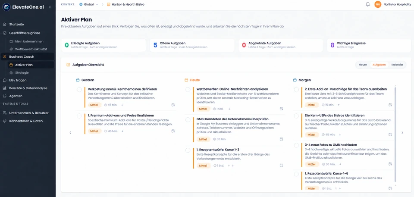Tick the 3-4 neue Fotos zu GMB circle
The image size is (414, 197).
[x=296, y=145]
